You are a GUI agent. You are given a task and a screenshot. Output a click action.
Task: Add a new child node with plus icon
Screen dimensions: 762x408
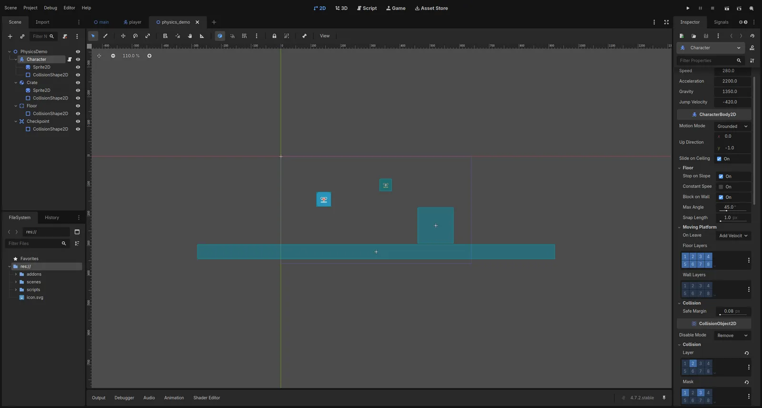tap(10, 36)
